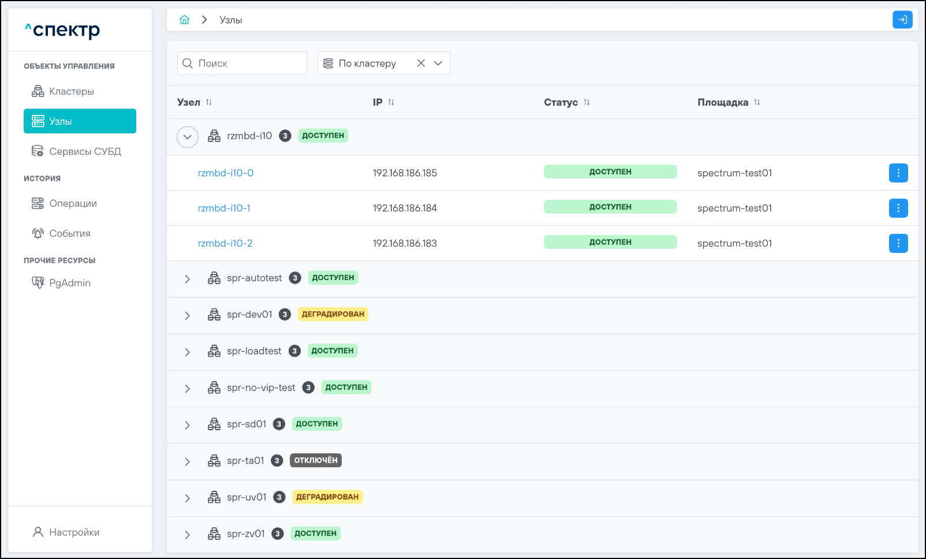This screenshot has width=926, height=559.
Task: Click the Поиск search field
Action: [248, 64]
